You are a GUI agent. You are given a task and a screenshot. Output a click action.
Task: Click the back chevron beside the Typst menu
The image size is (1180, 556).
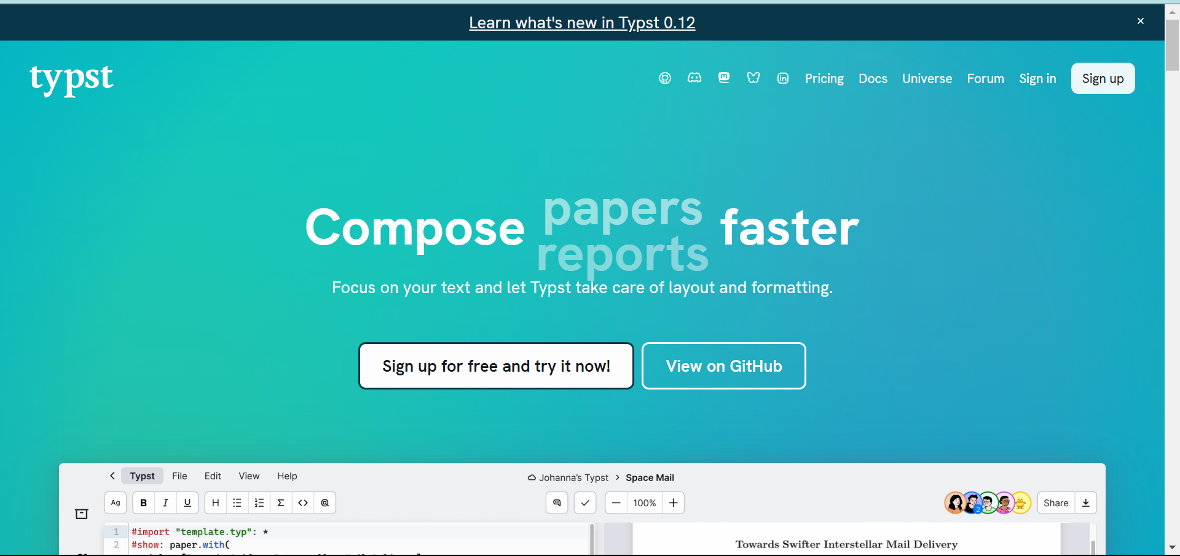tap(112, 476)
